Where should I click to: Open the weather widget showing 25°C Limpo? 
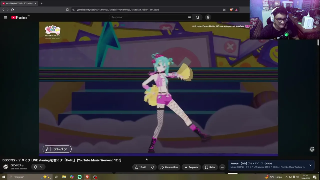pyautogui.click(x=273, y=177)
